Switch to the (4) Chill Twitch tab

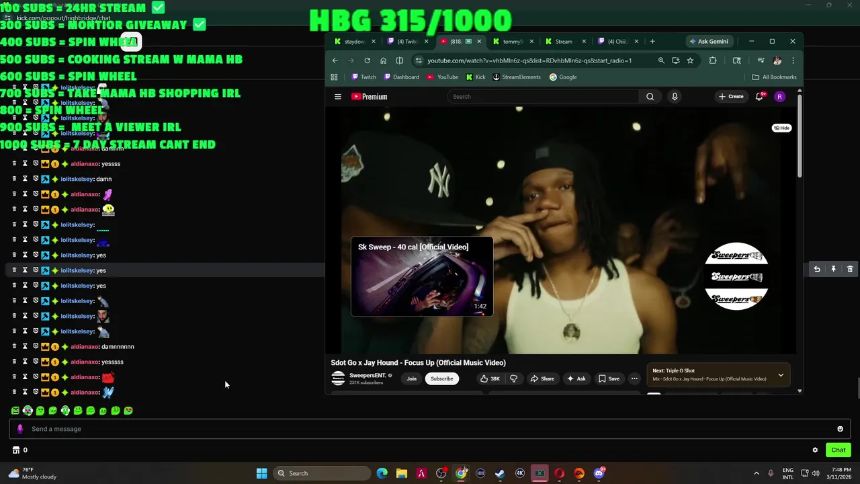tap(618, 42)
